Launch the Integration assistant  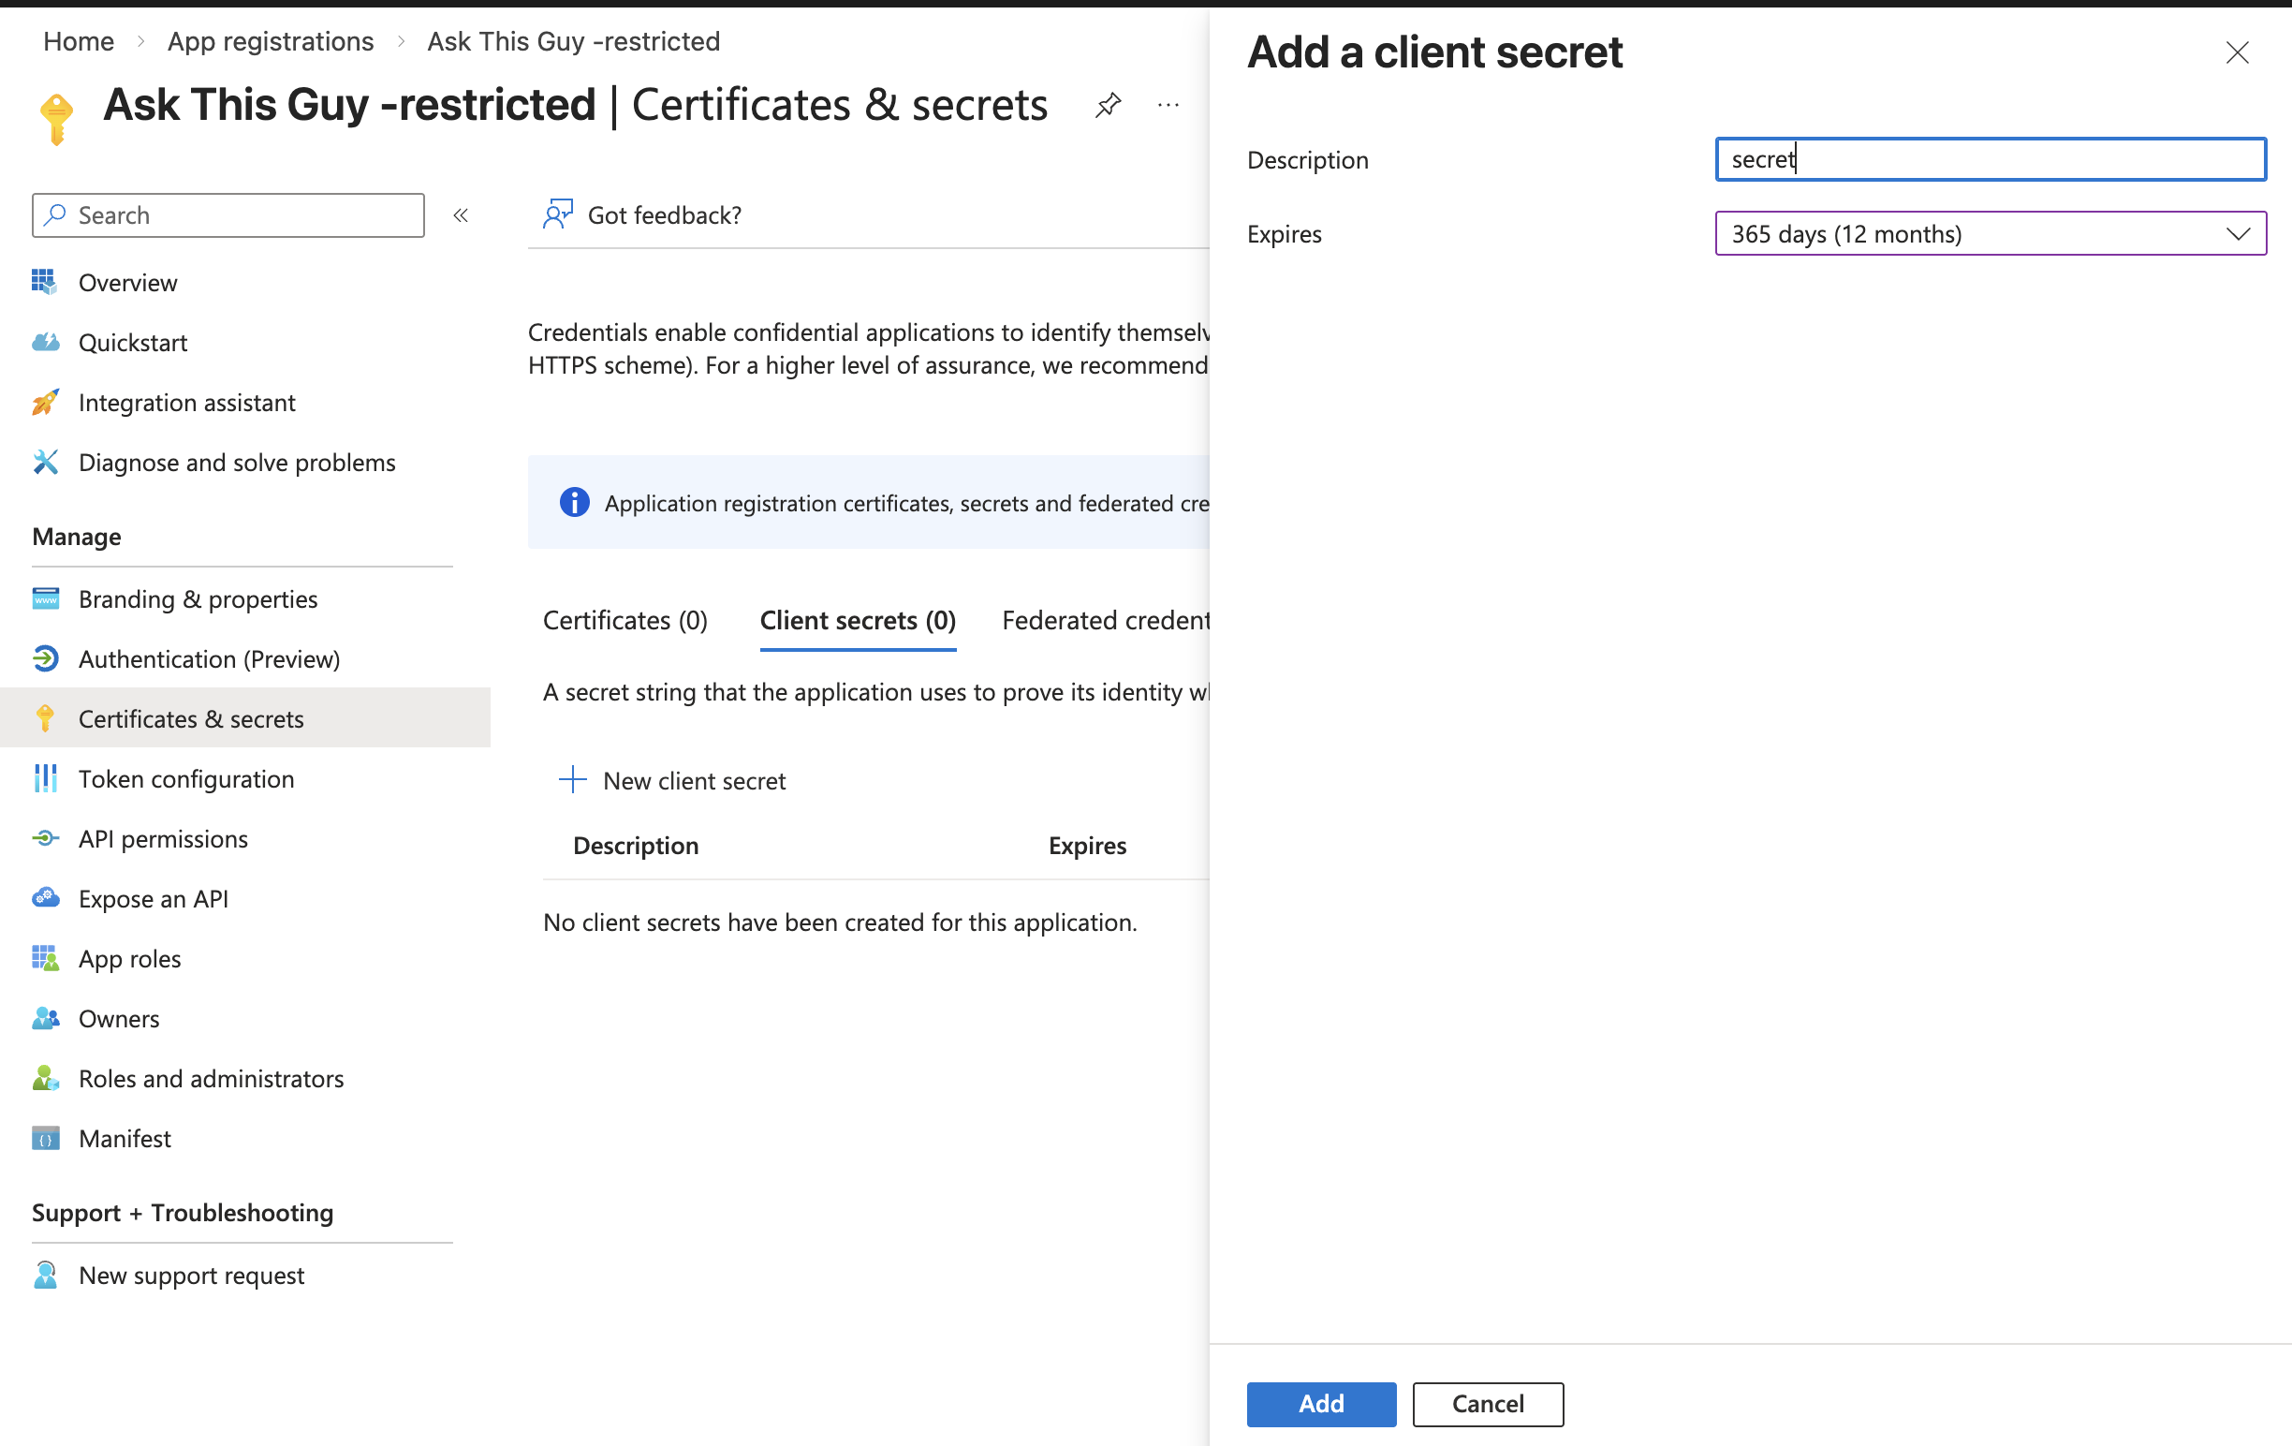tap(186, 402)
